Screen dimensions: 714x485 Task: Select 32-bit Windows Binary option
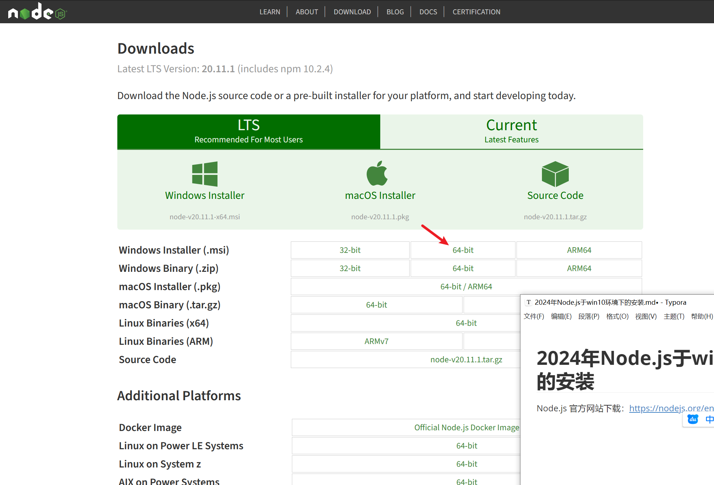tap(351, 268)
